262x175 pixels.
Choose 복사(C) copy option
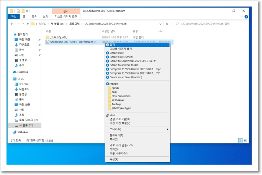point(138,139)
